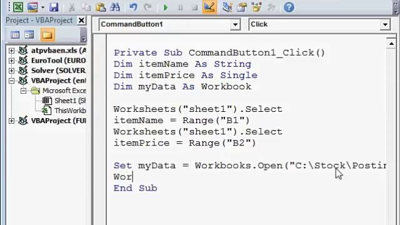Collapse the VBAProject (en...) node
This screenshot has height=225, width=400.
(x=11, y=81)
